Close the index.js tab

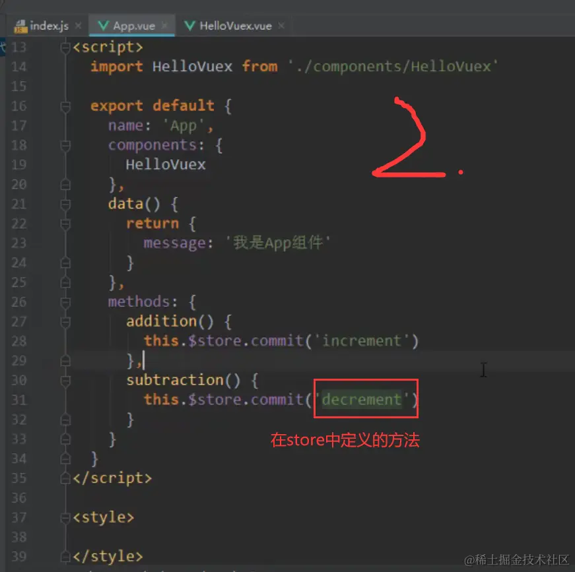[x=78, y=26]
